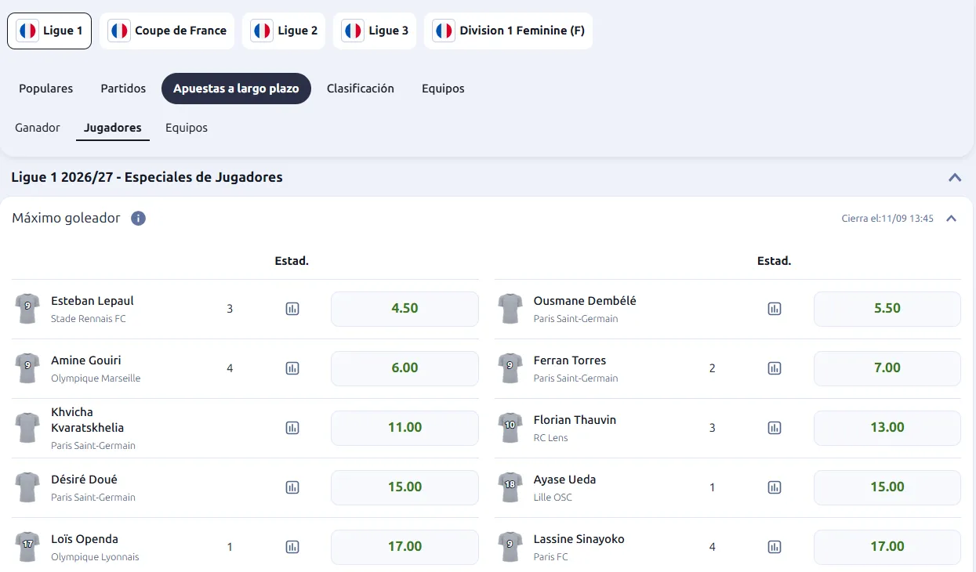The height and width of the screenshot is (572, 976).
Task: Bet on Ferran Torres at 7.00
Action: point(887,368)
